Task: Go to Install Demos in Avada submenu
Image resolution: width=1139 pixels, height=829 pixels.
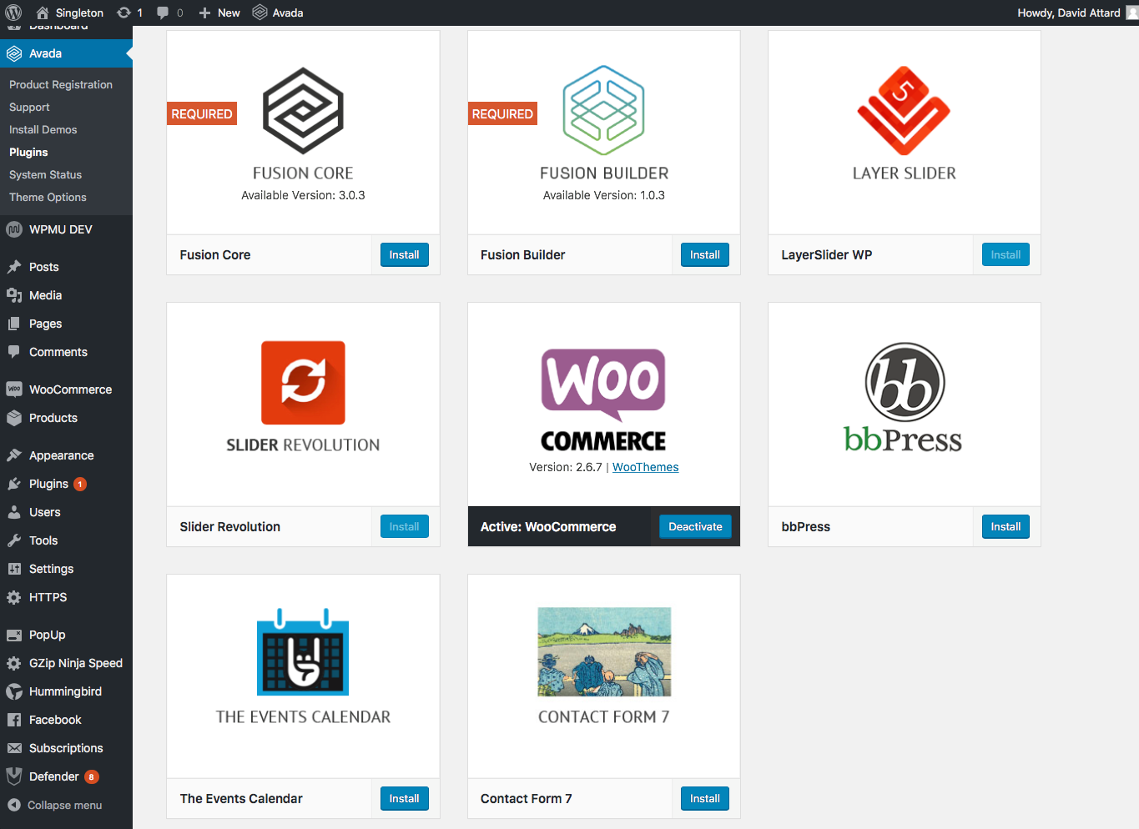Action: pos(43,130)
